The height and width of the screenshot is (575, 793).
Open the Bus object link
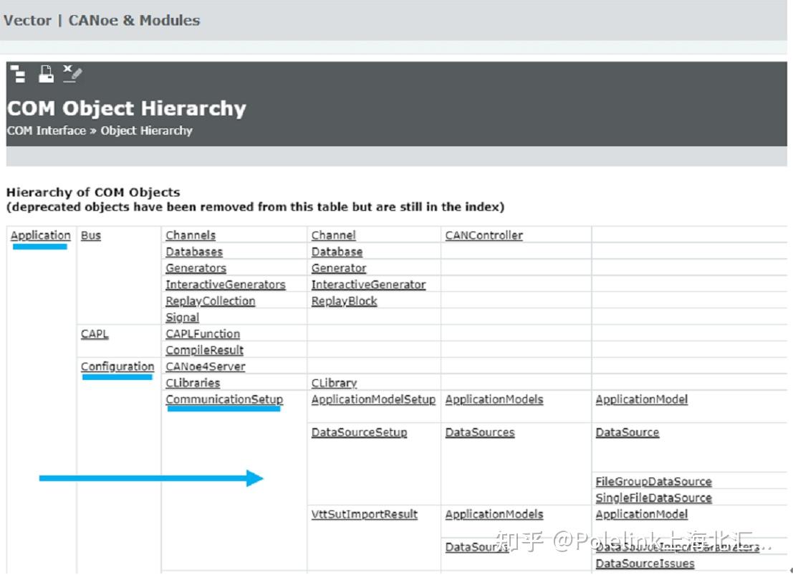(91, 235)
